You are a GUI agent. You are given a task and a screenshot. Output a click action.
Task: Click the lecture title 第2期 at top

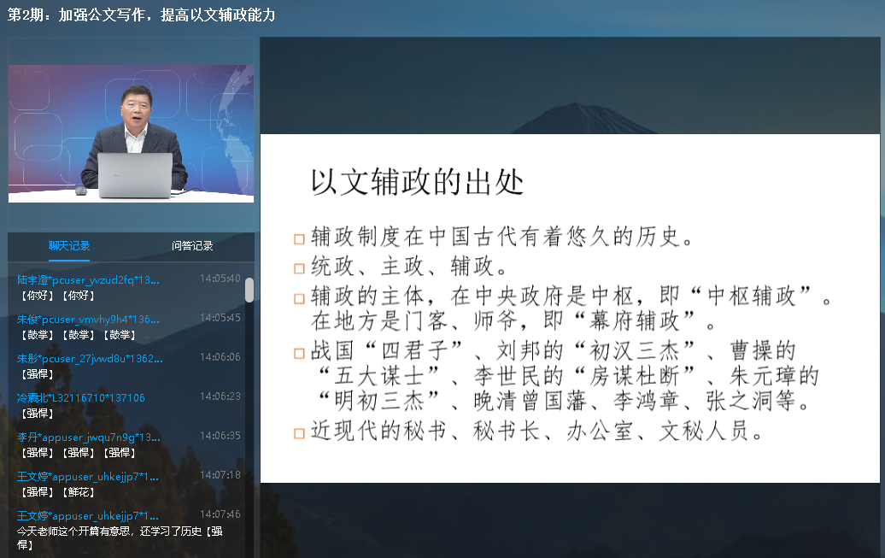[142, 15]
